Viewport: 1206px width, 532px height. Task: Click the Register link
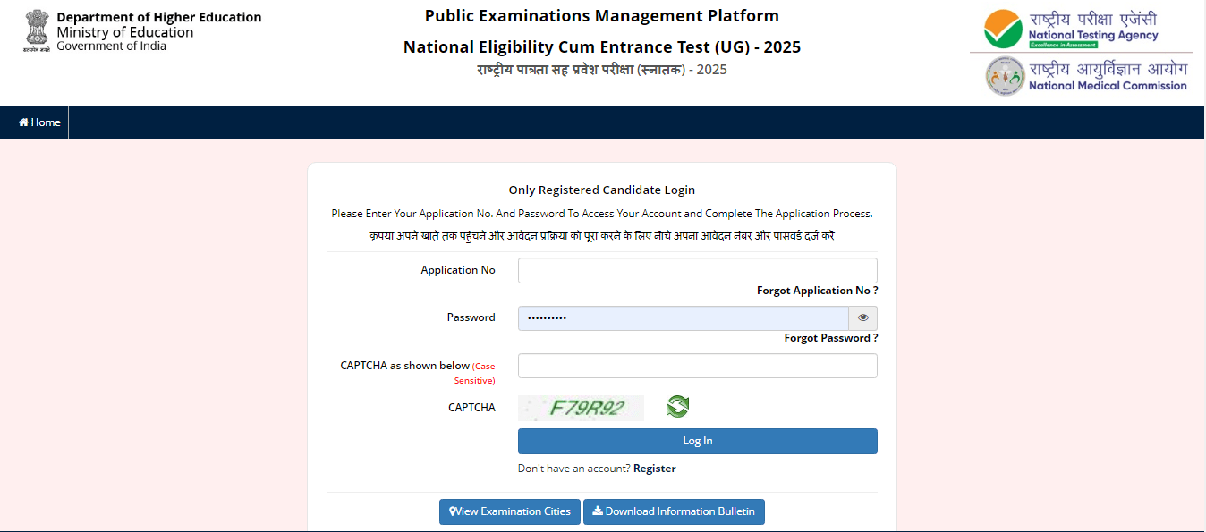click(654, 469)
